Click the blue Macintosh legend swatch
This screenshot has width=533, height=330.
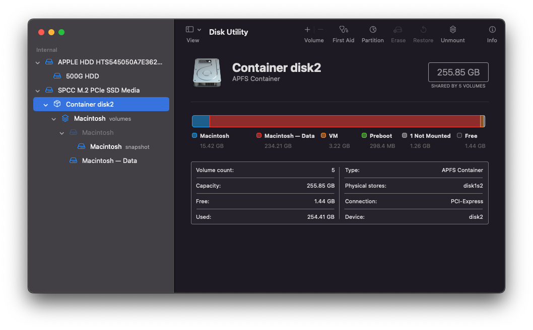(x=194, y=136)
